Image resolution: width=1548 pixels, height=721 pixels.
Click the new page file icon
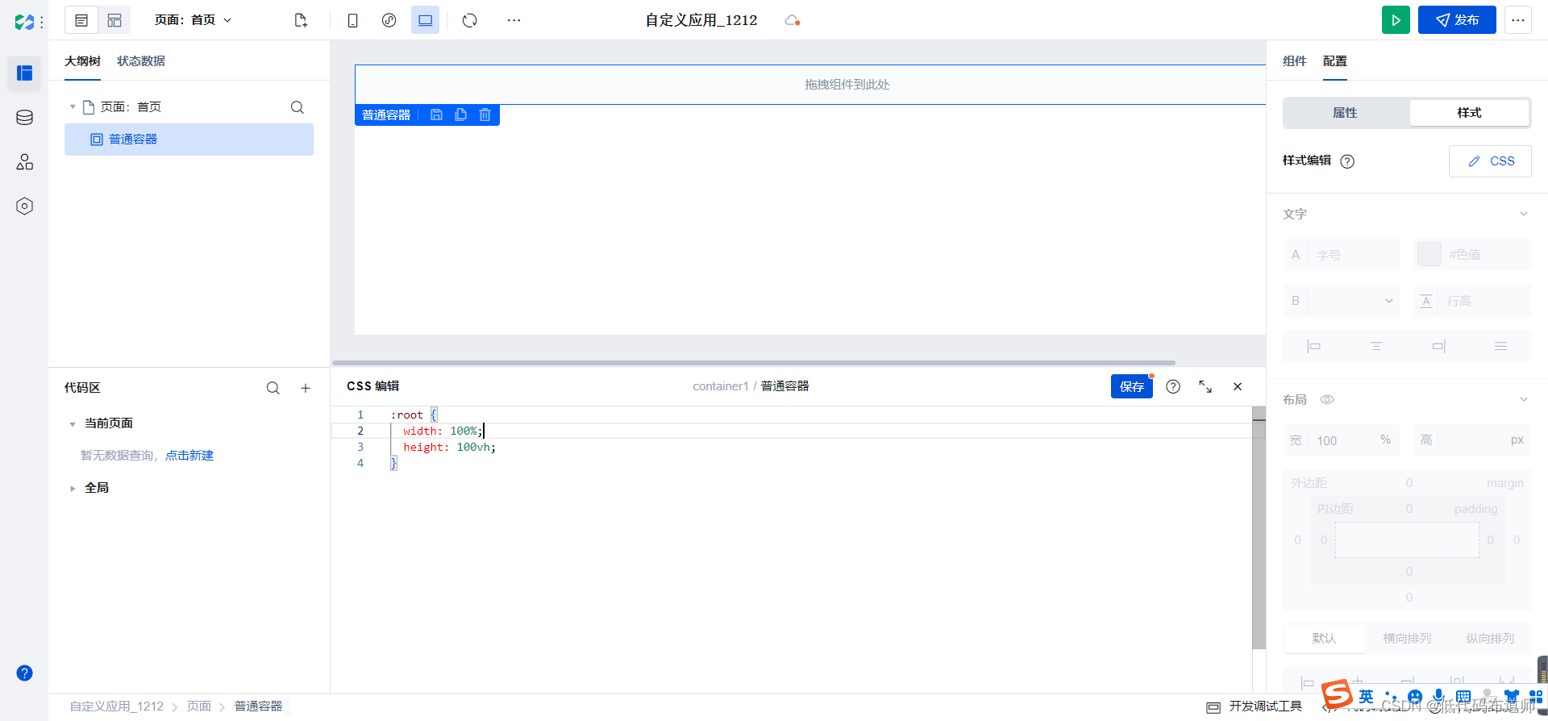(301, 20)
